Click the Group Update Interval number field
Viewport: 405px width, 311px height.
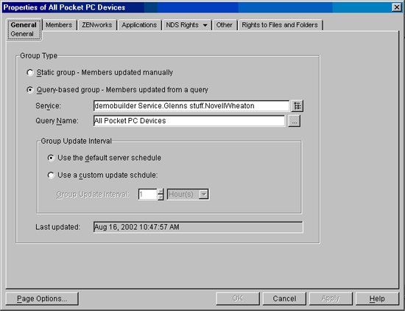coord(148,194)
